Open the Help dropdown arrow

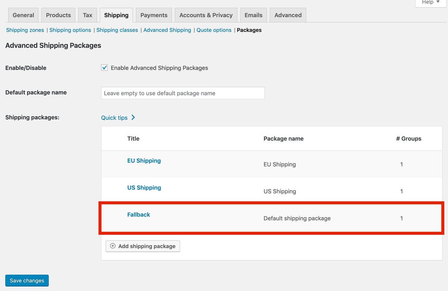(438, 2)
